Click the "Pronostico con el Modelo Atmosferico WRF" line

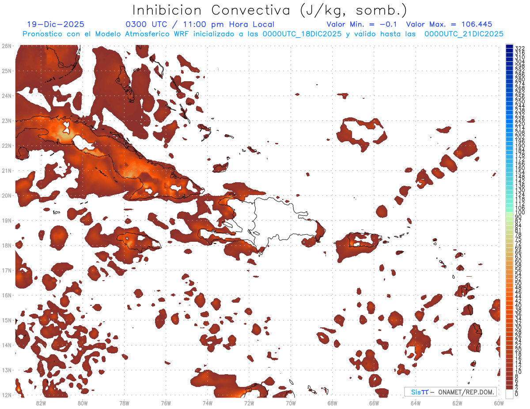(263, 34)
